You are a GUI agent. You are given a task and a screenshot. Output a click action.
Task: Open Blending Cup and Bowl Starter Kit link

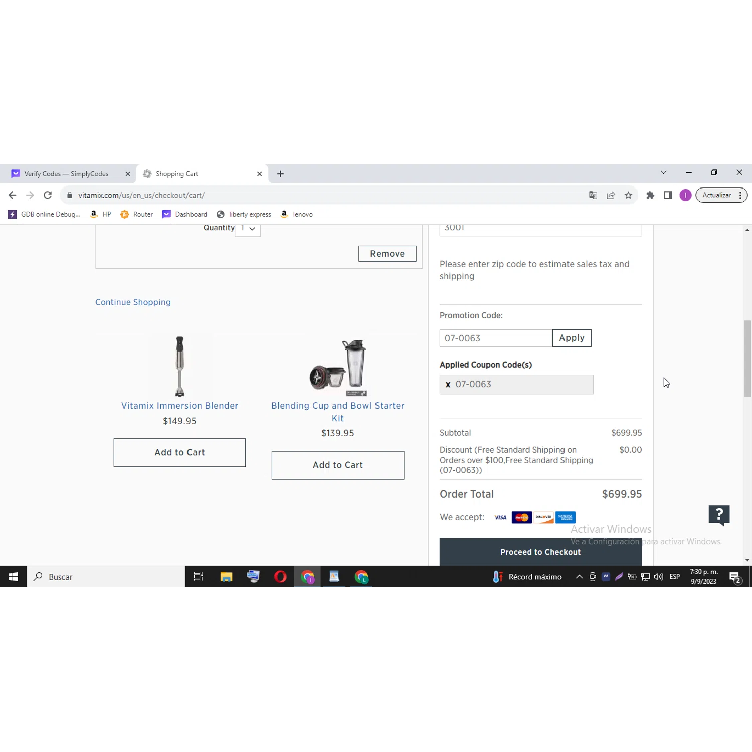(338, 412)
